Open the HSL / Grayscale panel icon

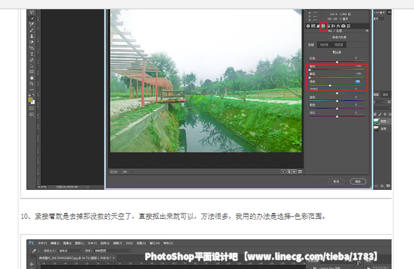(x=323, y=26)
